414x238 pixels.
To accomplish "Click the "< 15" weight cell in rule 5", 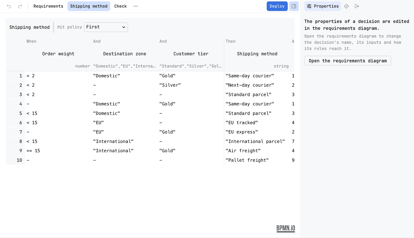I will point(58,113).
